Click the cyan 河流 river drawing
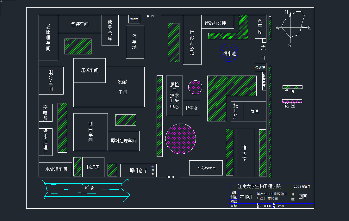 (85, 188)
